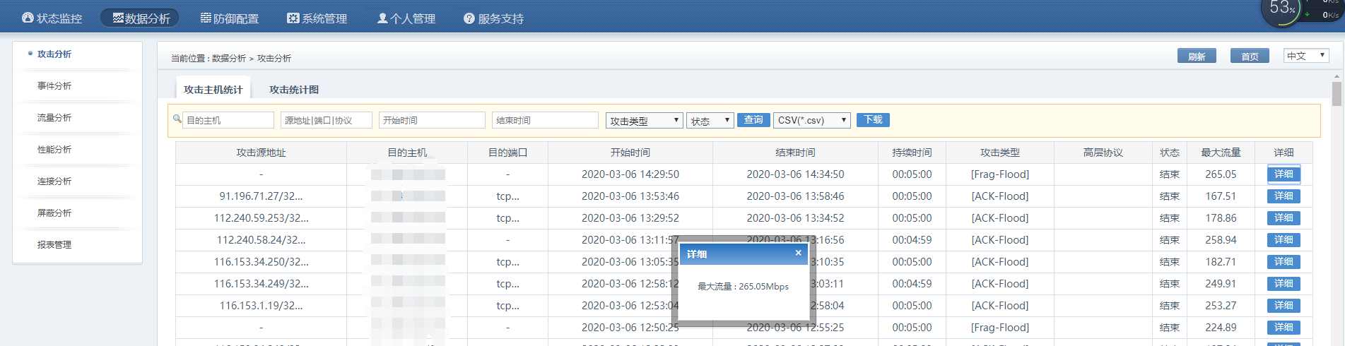This screenshot has height=346, width=1345.
Task: Click the 查询 query button
Action: point(753,120)
